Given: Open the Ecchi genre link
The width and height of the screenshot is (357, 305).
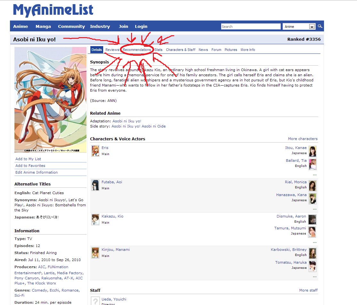Looking at the screenshot, I should point(54,290).
